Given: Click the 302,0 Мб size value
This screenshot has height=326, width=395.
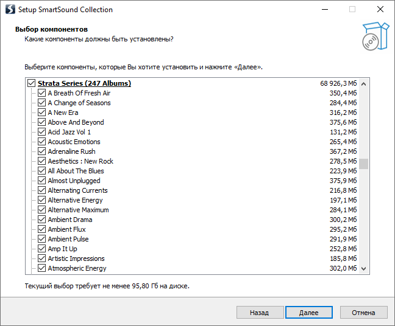Looking at the screenshot, I should coord(343,268).
